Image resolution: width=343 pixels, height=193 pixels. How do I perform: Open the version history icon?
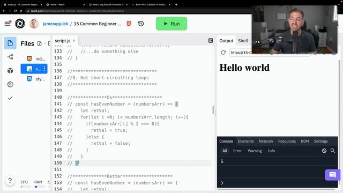[140, 24]
